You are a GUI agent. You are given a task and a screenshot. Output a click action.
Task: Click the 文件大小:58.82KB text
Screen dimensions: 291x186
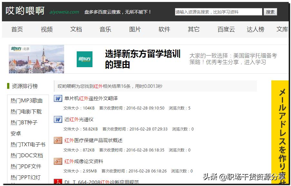(x=81, y=129)
